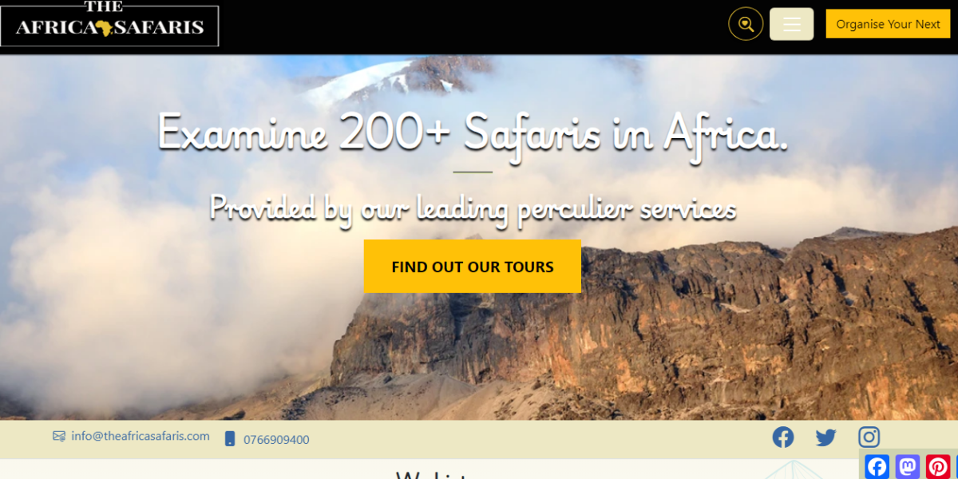958x479 pixels.
Task: Open the info@theafricasafaris.com email link
Action: pos(141,436)
